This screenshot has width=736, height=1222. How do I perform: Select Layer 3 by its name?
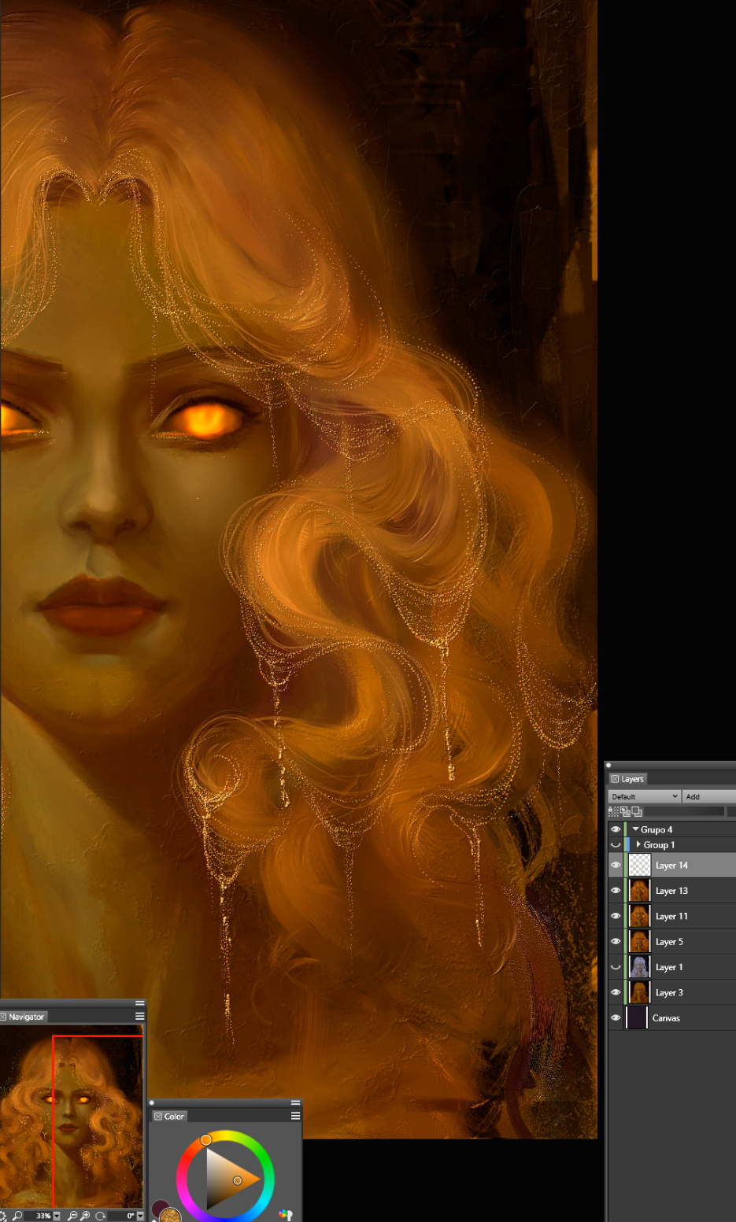point(669,992)
